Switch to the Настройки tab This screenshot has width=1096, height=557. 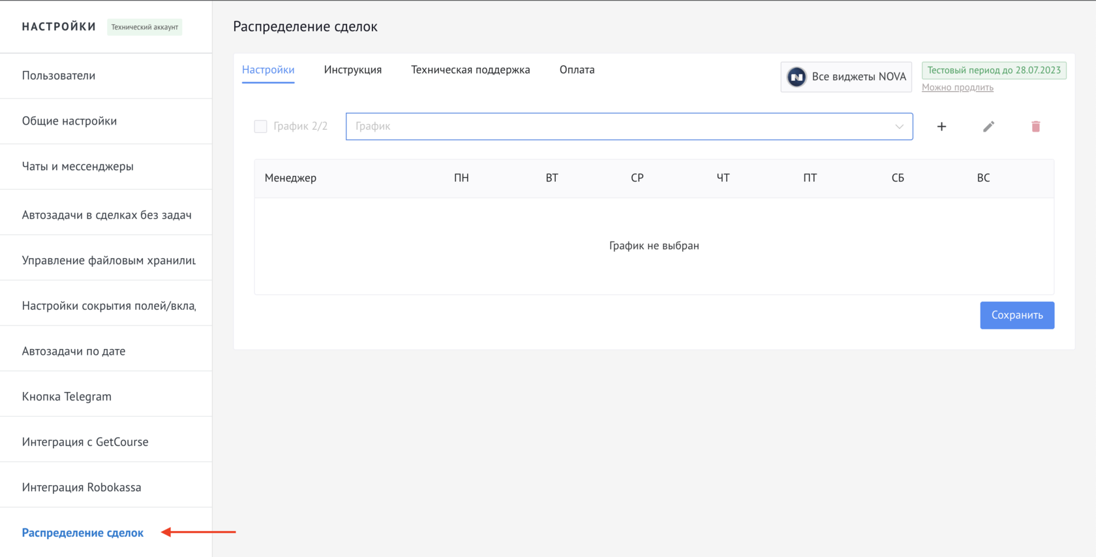pos(268,70)
